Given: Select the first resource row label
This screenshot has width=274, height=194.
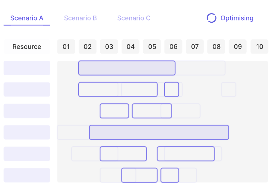Looking at the screenshot, I should (27, 68).
